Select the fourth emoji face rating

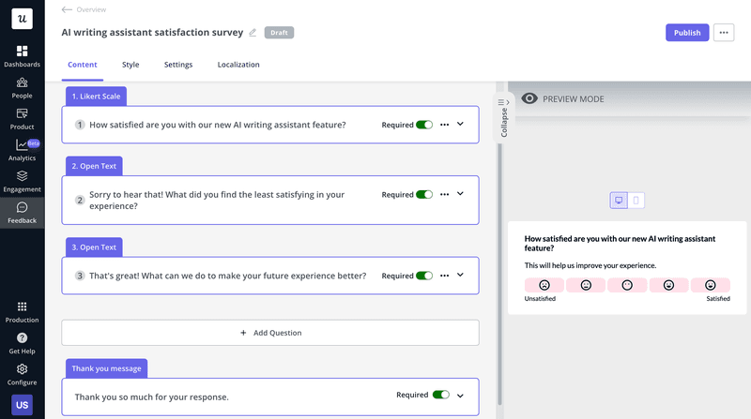click(x=668, y=285)
